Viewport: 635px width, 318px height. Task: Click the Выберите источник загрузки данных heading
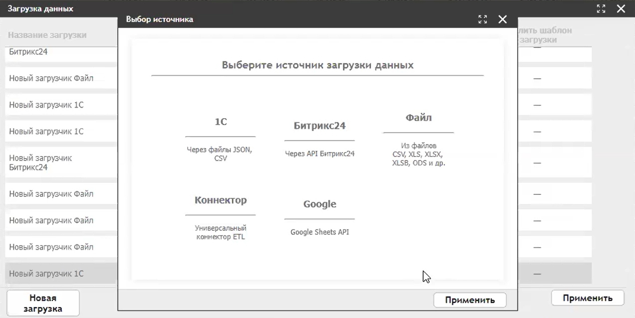point(318,65)
